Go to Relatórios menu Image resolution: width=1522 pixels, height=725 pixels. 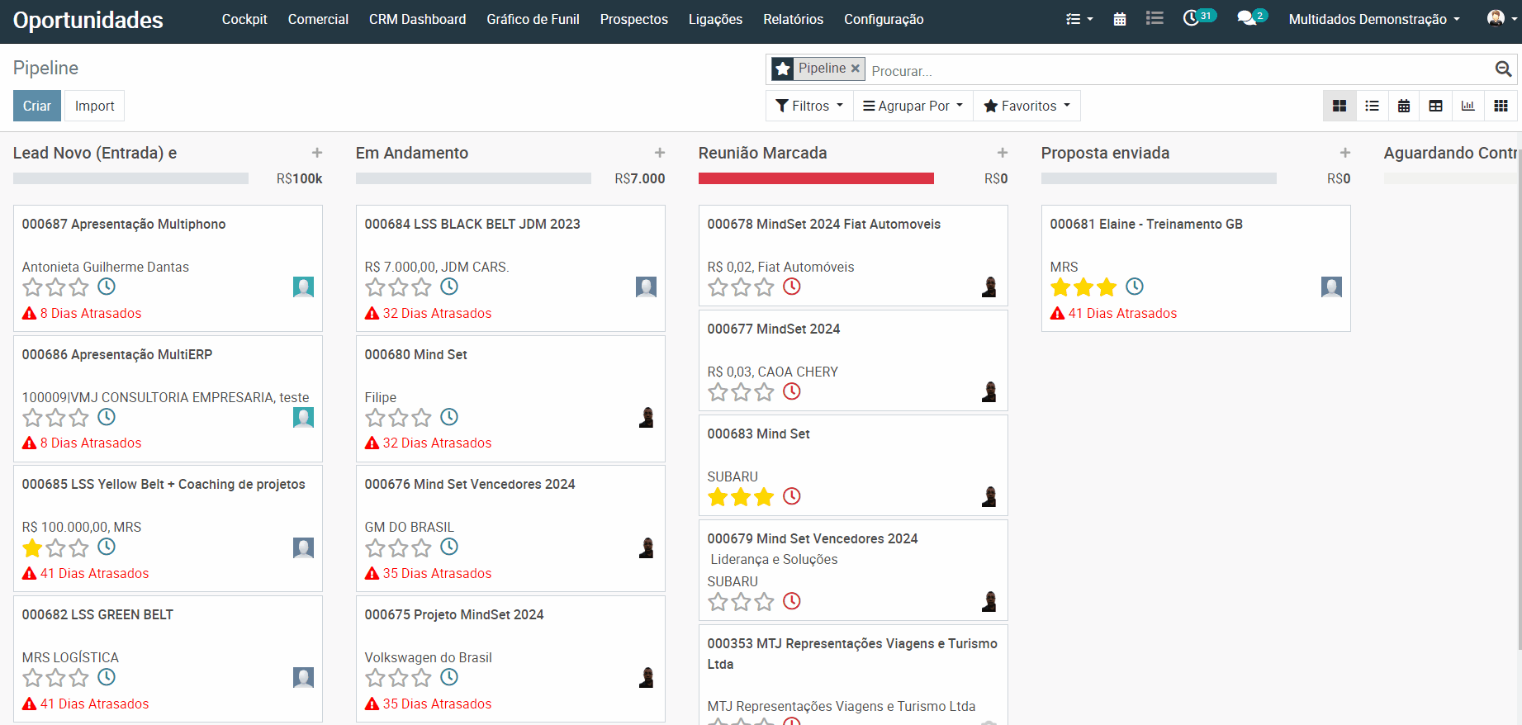[x=793, y=19]
